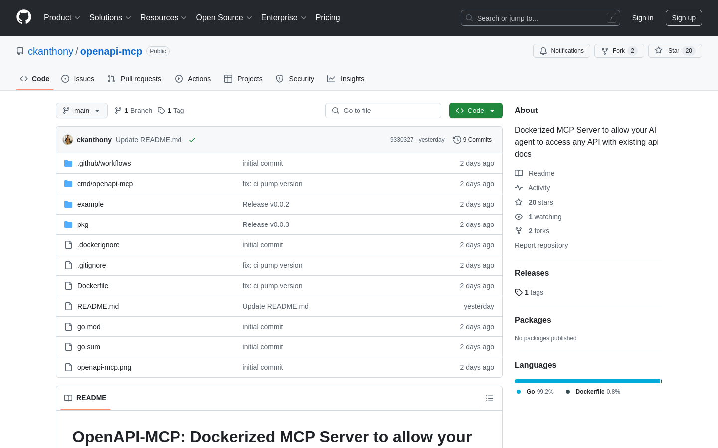Switch to the Code tab
The image size is (718, 448).
pyautogui.click(x=35, y=79)
